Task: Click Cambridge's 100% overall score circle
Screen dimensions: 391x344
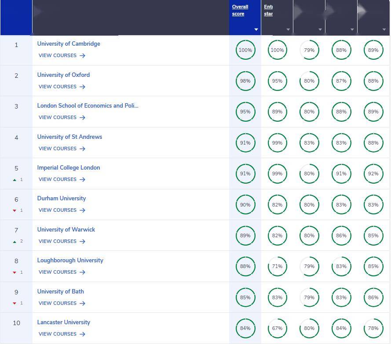Action: pos(245,50)
